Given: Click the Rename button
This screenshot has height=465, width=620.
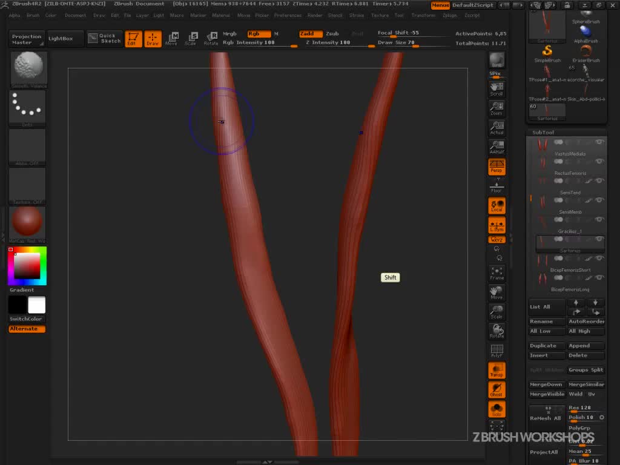Looking at the screenshot, I should pyautogui.click(x=547, y=322).
